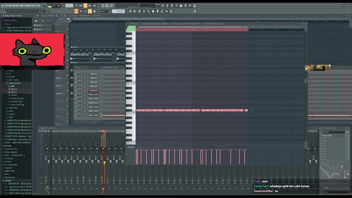This screenshot has height=198, width=352.
Task: Open Control lane dropdown in piano roll
Action: [x=131, y=147]
